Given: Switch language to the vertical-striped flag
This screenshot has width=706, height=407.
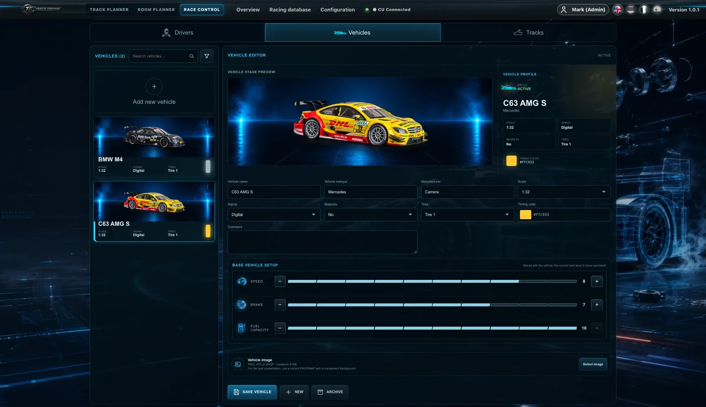Looking at the screenshot, I should 644,10.
